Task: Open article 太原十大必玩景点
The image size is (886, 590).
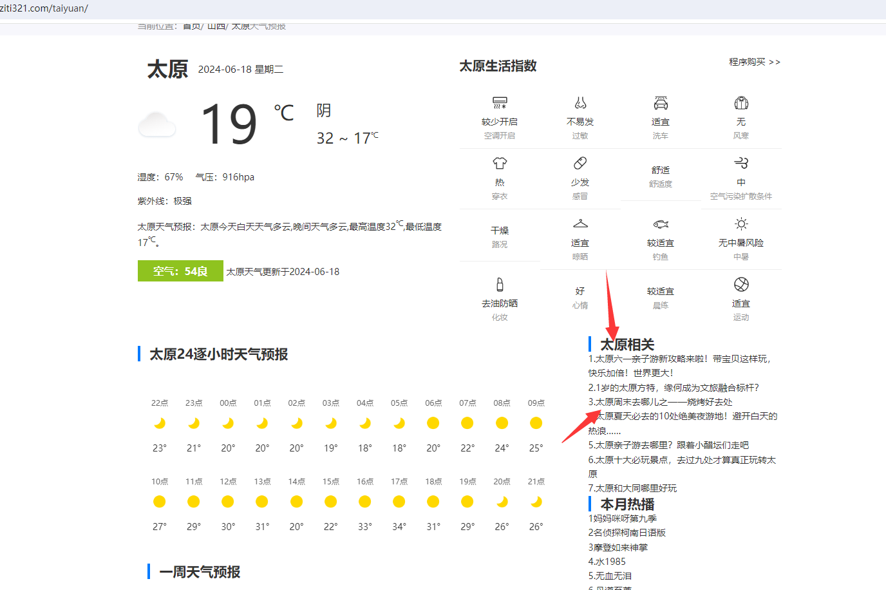Action: click(682, 466)
